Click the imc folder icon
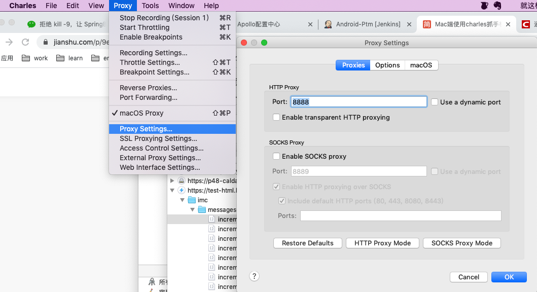 coord(192,200)
